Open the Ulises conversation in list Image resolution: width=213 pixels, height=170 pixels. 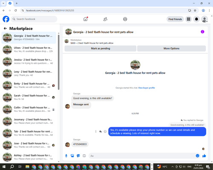tap(29, 49)
